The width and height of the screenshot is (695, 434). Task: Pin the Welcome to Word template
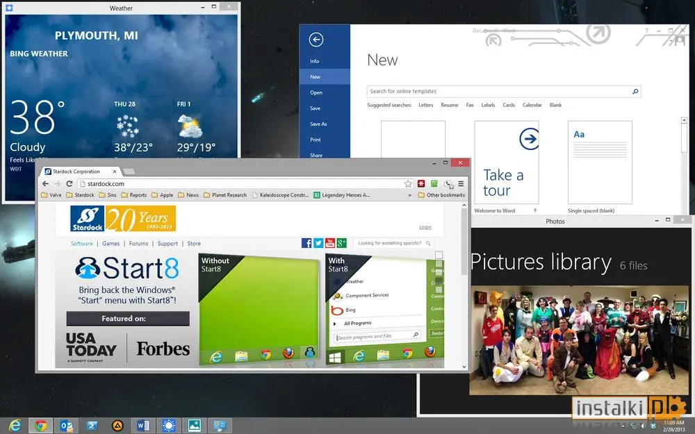coord(535,211)
